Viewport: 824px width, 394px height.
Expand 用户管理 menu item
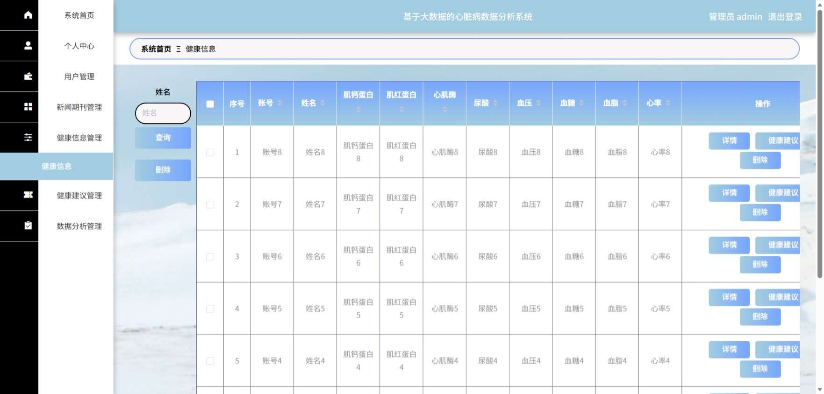click(79, 77)
